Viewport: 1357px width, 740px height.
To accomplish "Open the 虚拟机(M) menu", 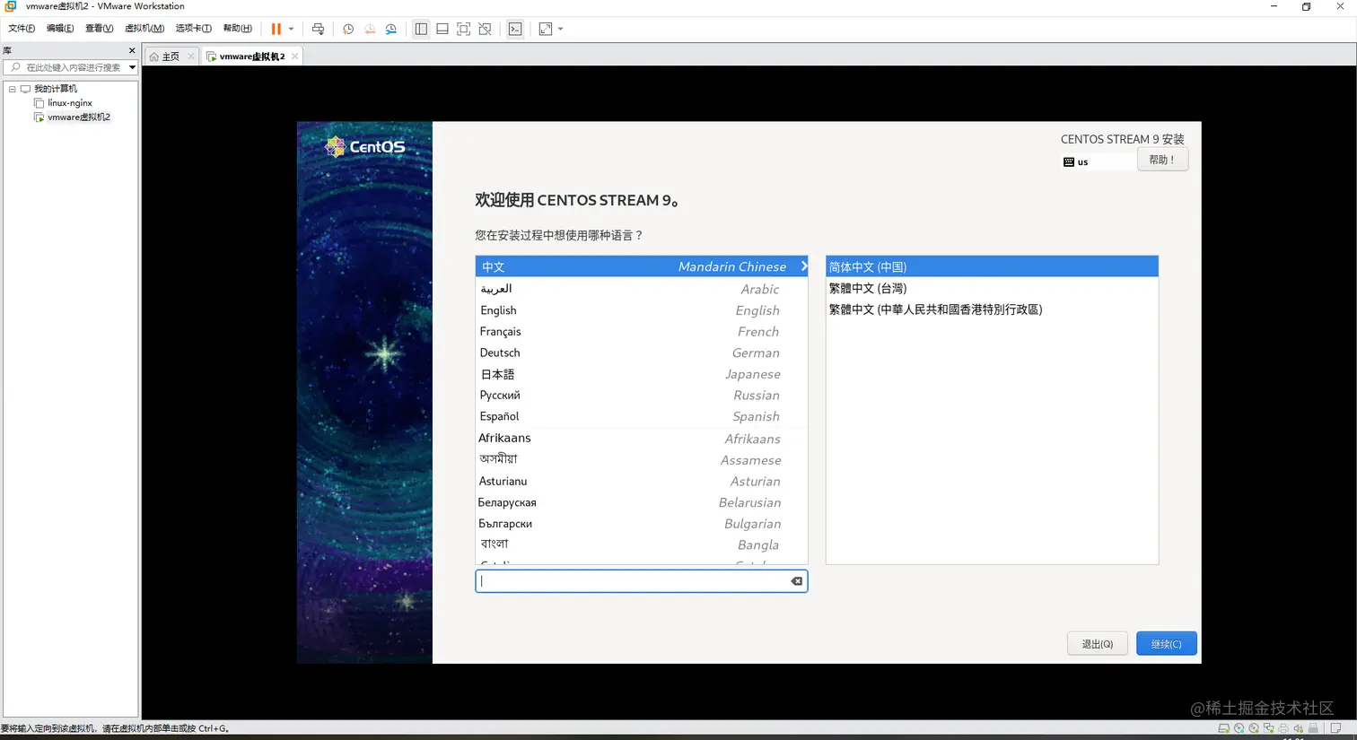I will pos(144,29).
